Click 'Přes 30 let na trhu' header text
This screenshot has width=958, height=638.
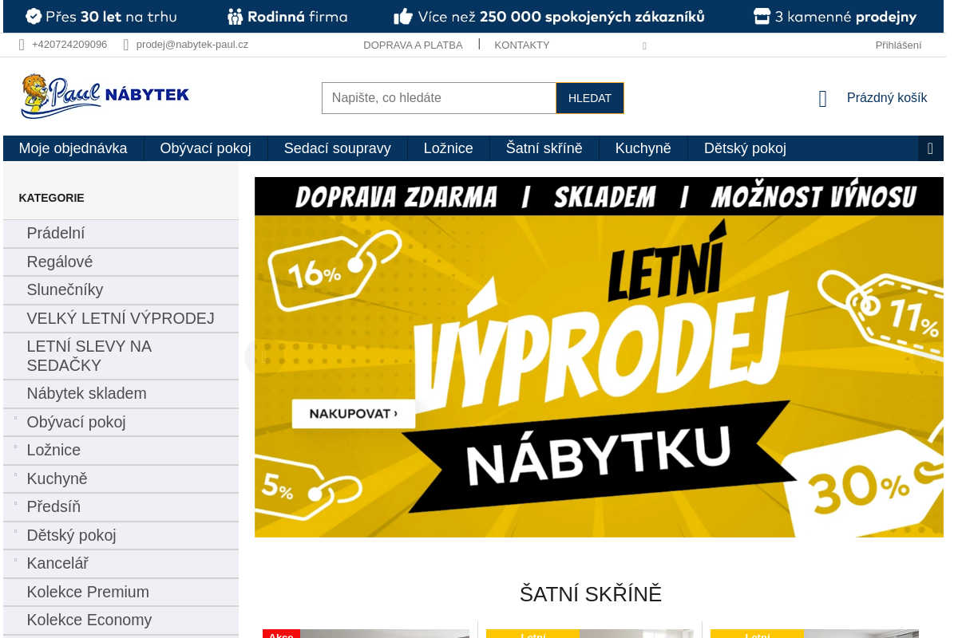coord(112,17)
